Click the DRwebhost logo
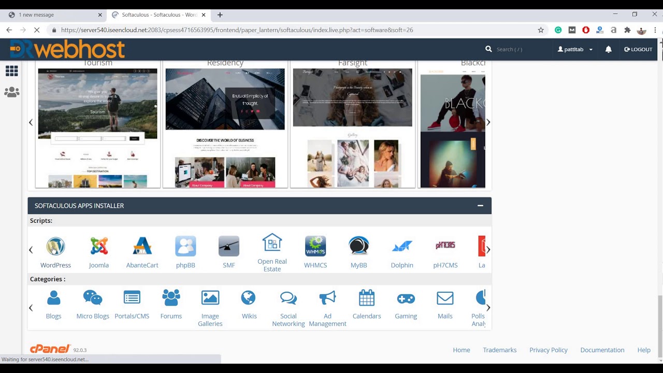This screenshot has width=663, height=373. coord(67,49)
